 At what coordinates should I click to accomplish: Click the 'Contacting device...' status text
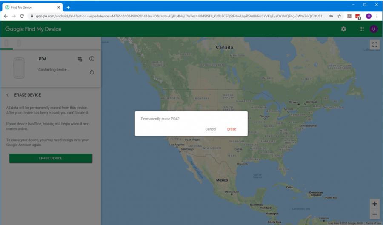(x=54, y=70)
